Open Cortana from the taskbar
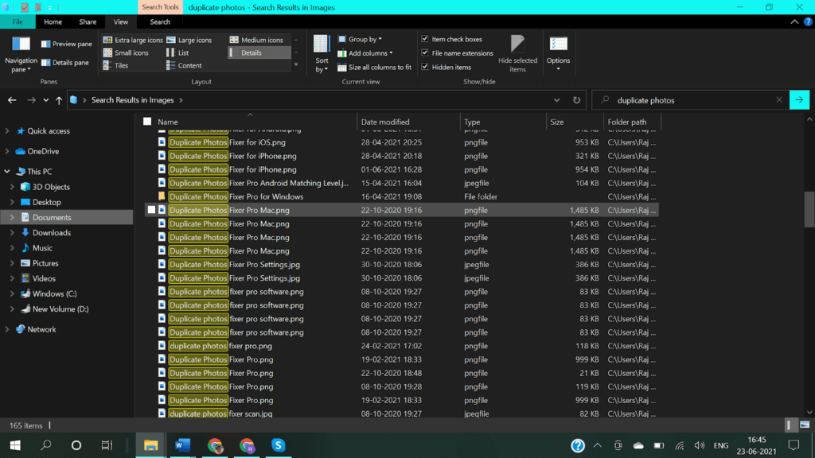815x458 pixels. coord(76,445)
